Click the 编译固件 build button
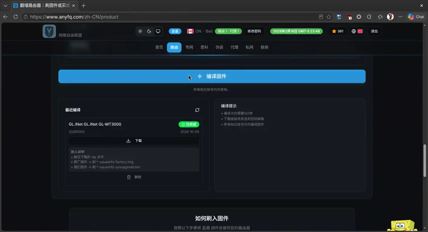 212,76
